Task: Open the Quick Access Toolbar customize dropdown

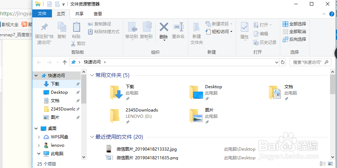Action: point(63,4)
